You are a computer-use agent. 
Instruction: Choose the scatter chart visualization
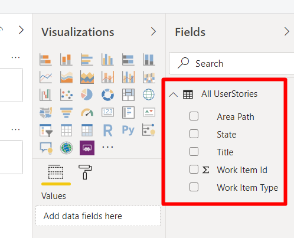tap(66, 94)
